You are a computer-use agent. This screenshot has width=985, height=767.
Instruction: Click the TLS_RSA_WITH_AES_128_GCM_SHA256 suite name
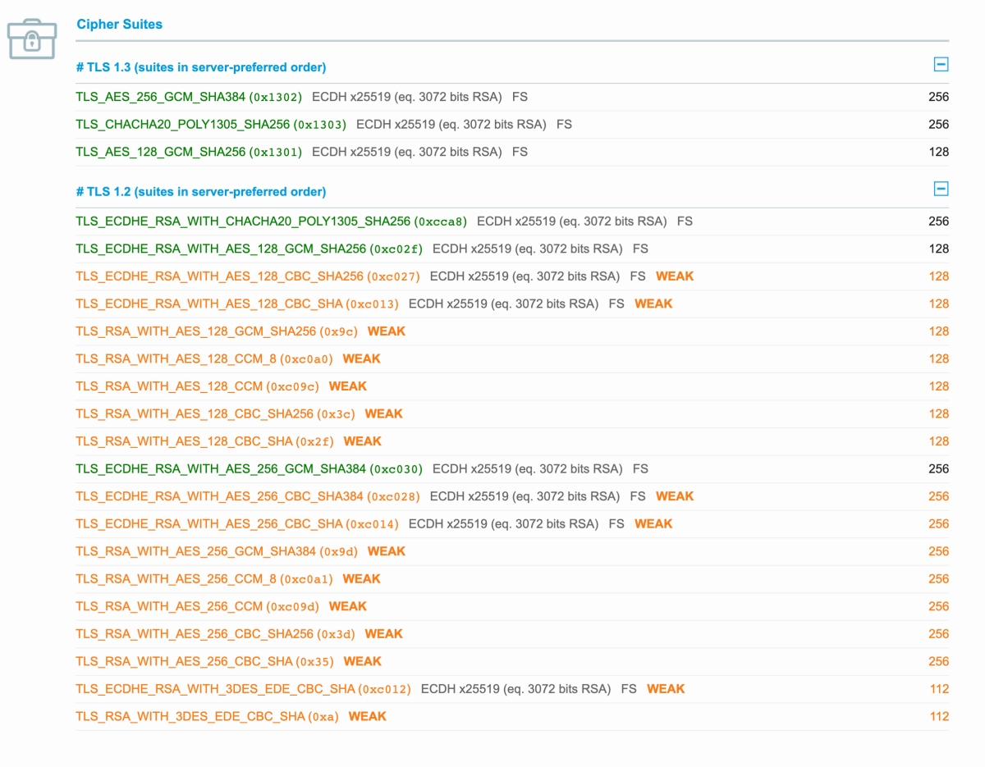[195, 331]
